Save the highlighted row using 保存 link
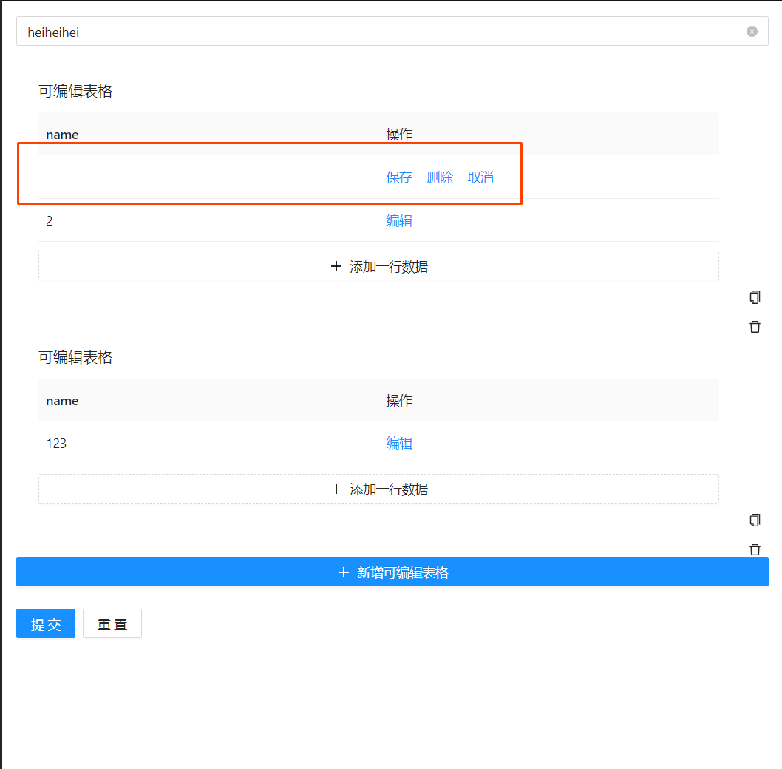Screen dimensions: 782x769 [399, 177]
